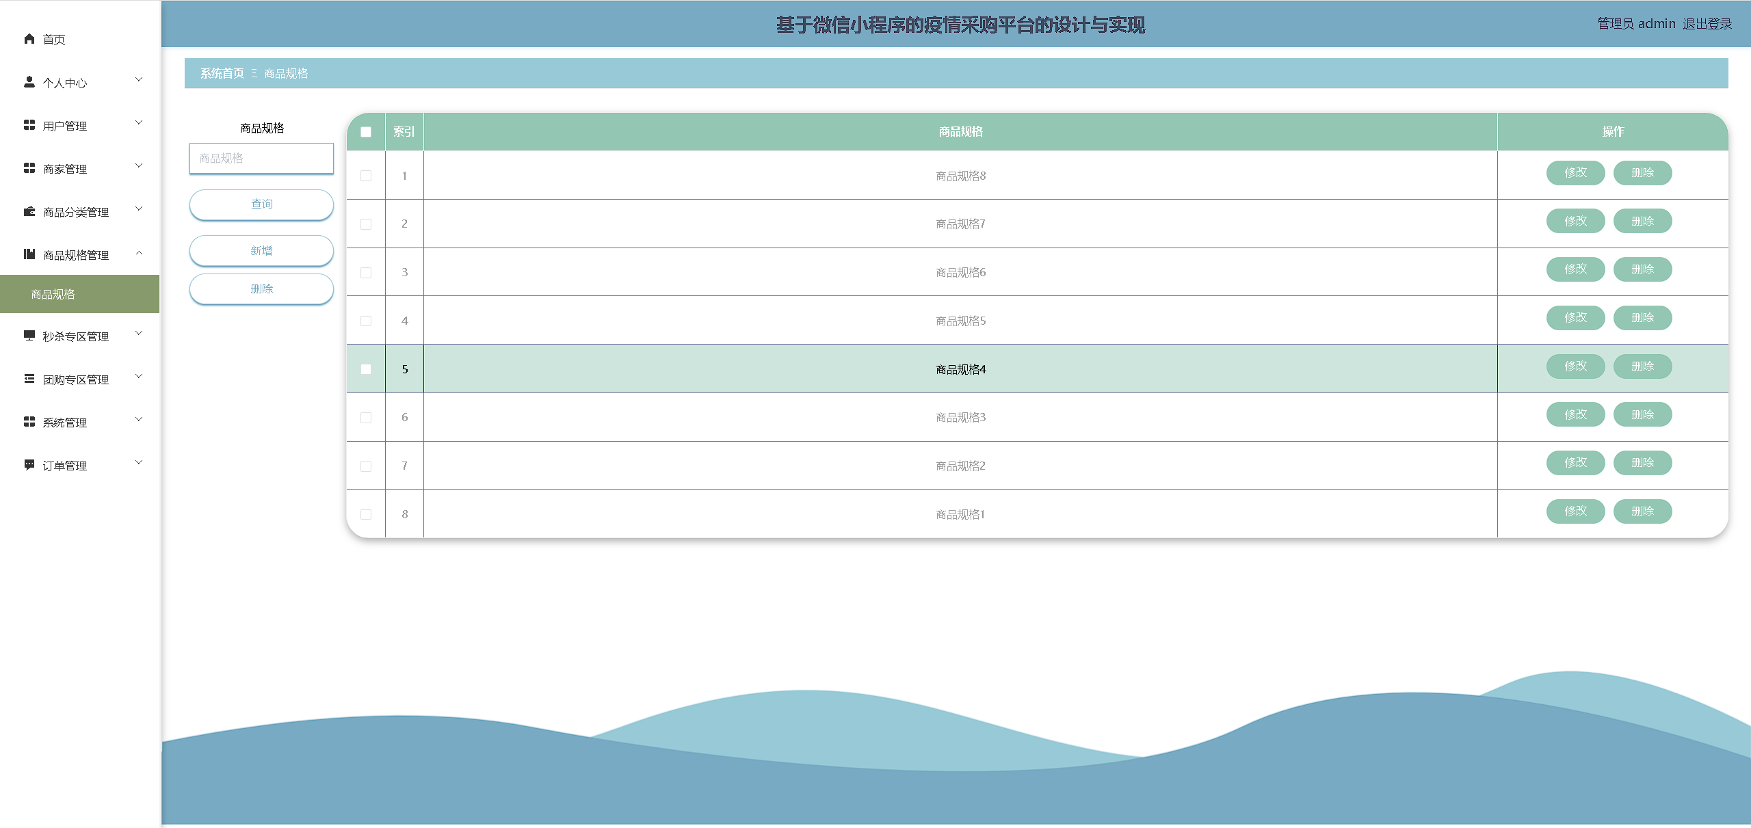Check the box for row 商品规格6
This screenshot has height=828, width=1751.
coord(366,273)
